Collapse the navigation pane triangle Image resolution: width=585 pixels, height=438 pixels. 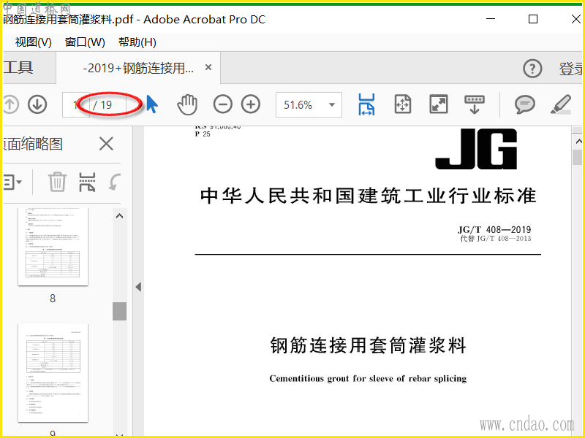click(x=138, y=287)
